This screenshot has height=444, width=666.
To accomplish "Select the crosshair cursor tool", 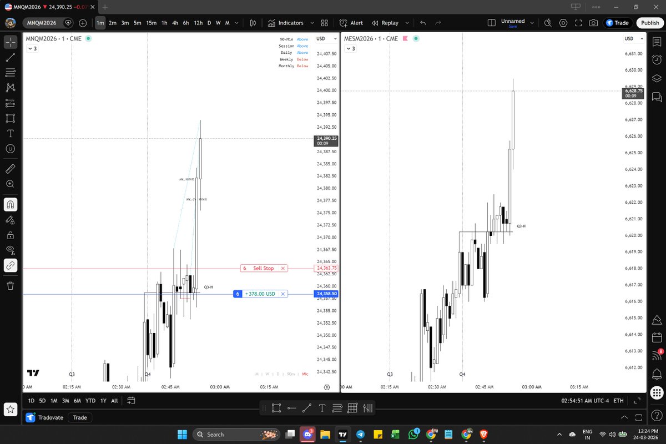I will coord(10,42).
